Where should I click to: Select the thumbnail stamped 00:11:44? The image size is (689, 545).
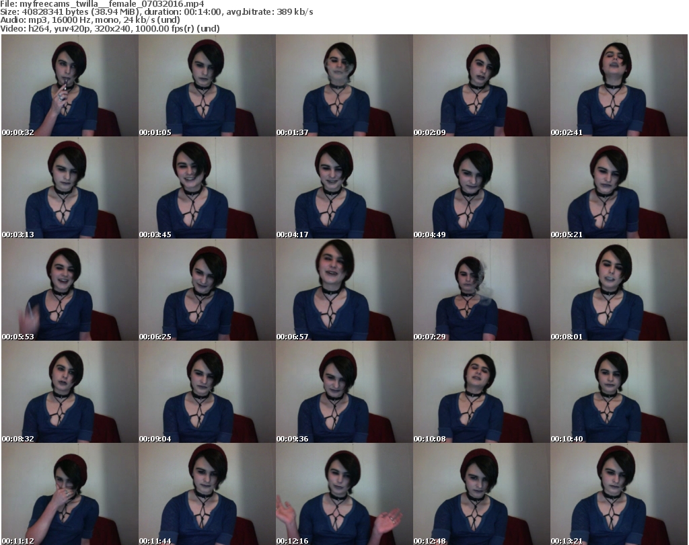[207, 494]
